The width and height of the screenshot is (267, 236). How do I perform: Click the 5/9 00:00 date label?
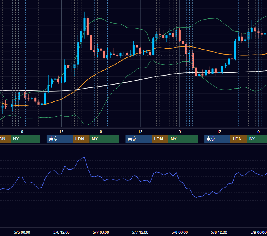[x=258, y=232]
